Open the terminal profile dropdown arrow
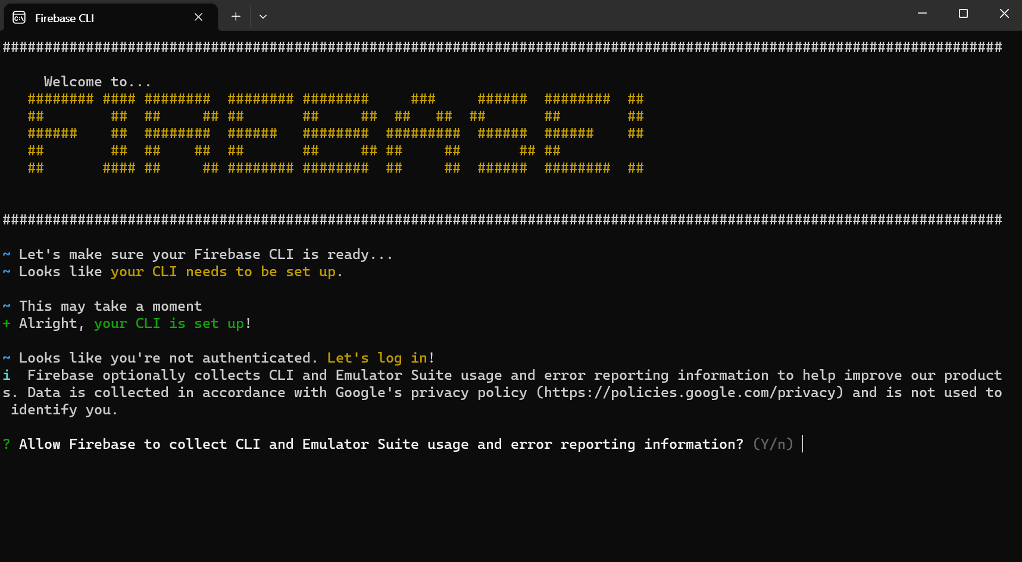 [x=262, y=17]
